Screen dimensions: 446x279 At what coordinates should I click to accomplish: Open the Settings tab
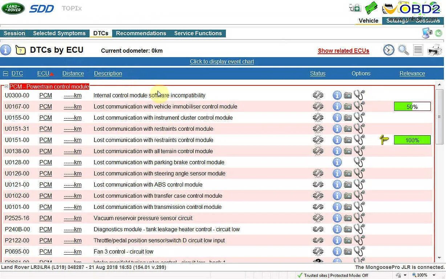coord(397,21)
